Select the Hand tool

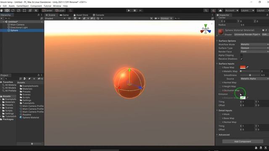click(x=2, y=10)
